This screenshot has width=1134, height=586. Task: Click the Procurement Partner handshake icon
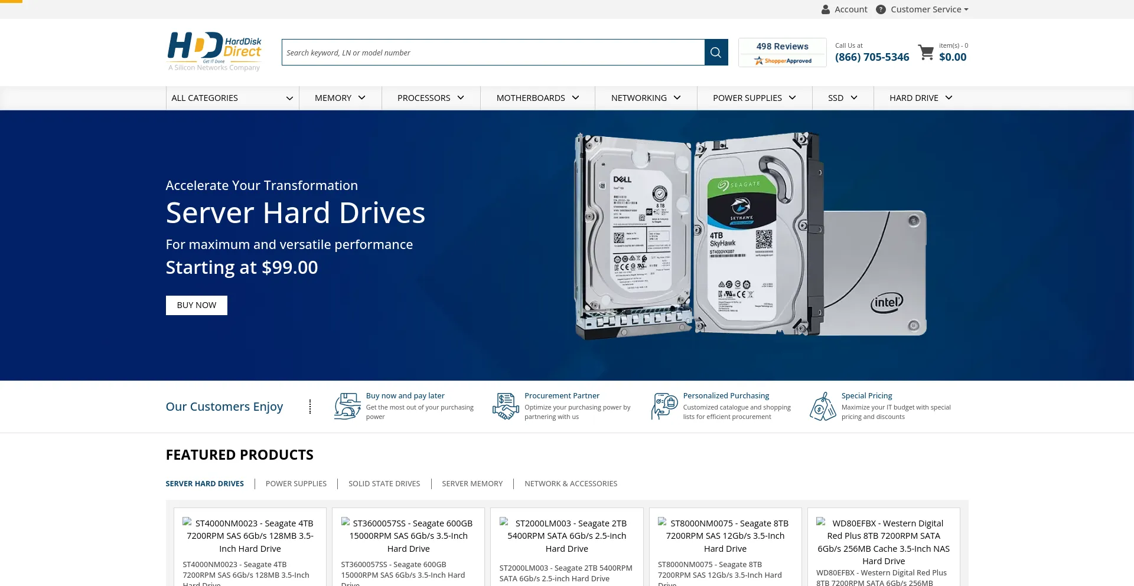coord(506,406)
